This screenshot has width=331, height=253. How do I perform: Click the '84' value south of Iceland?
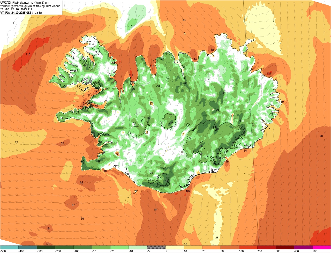pyautogui.click(x=156, y=209)
